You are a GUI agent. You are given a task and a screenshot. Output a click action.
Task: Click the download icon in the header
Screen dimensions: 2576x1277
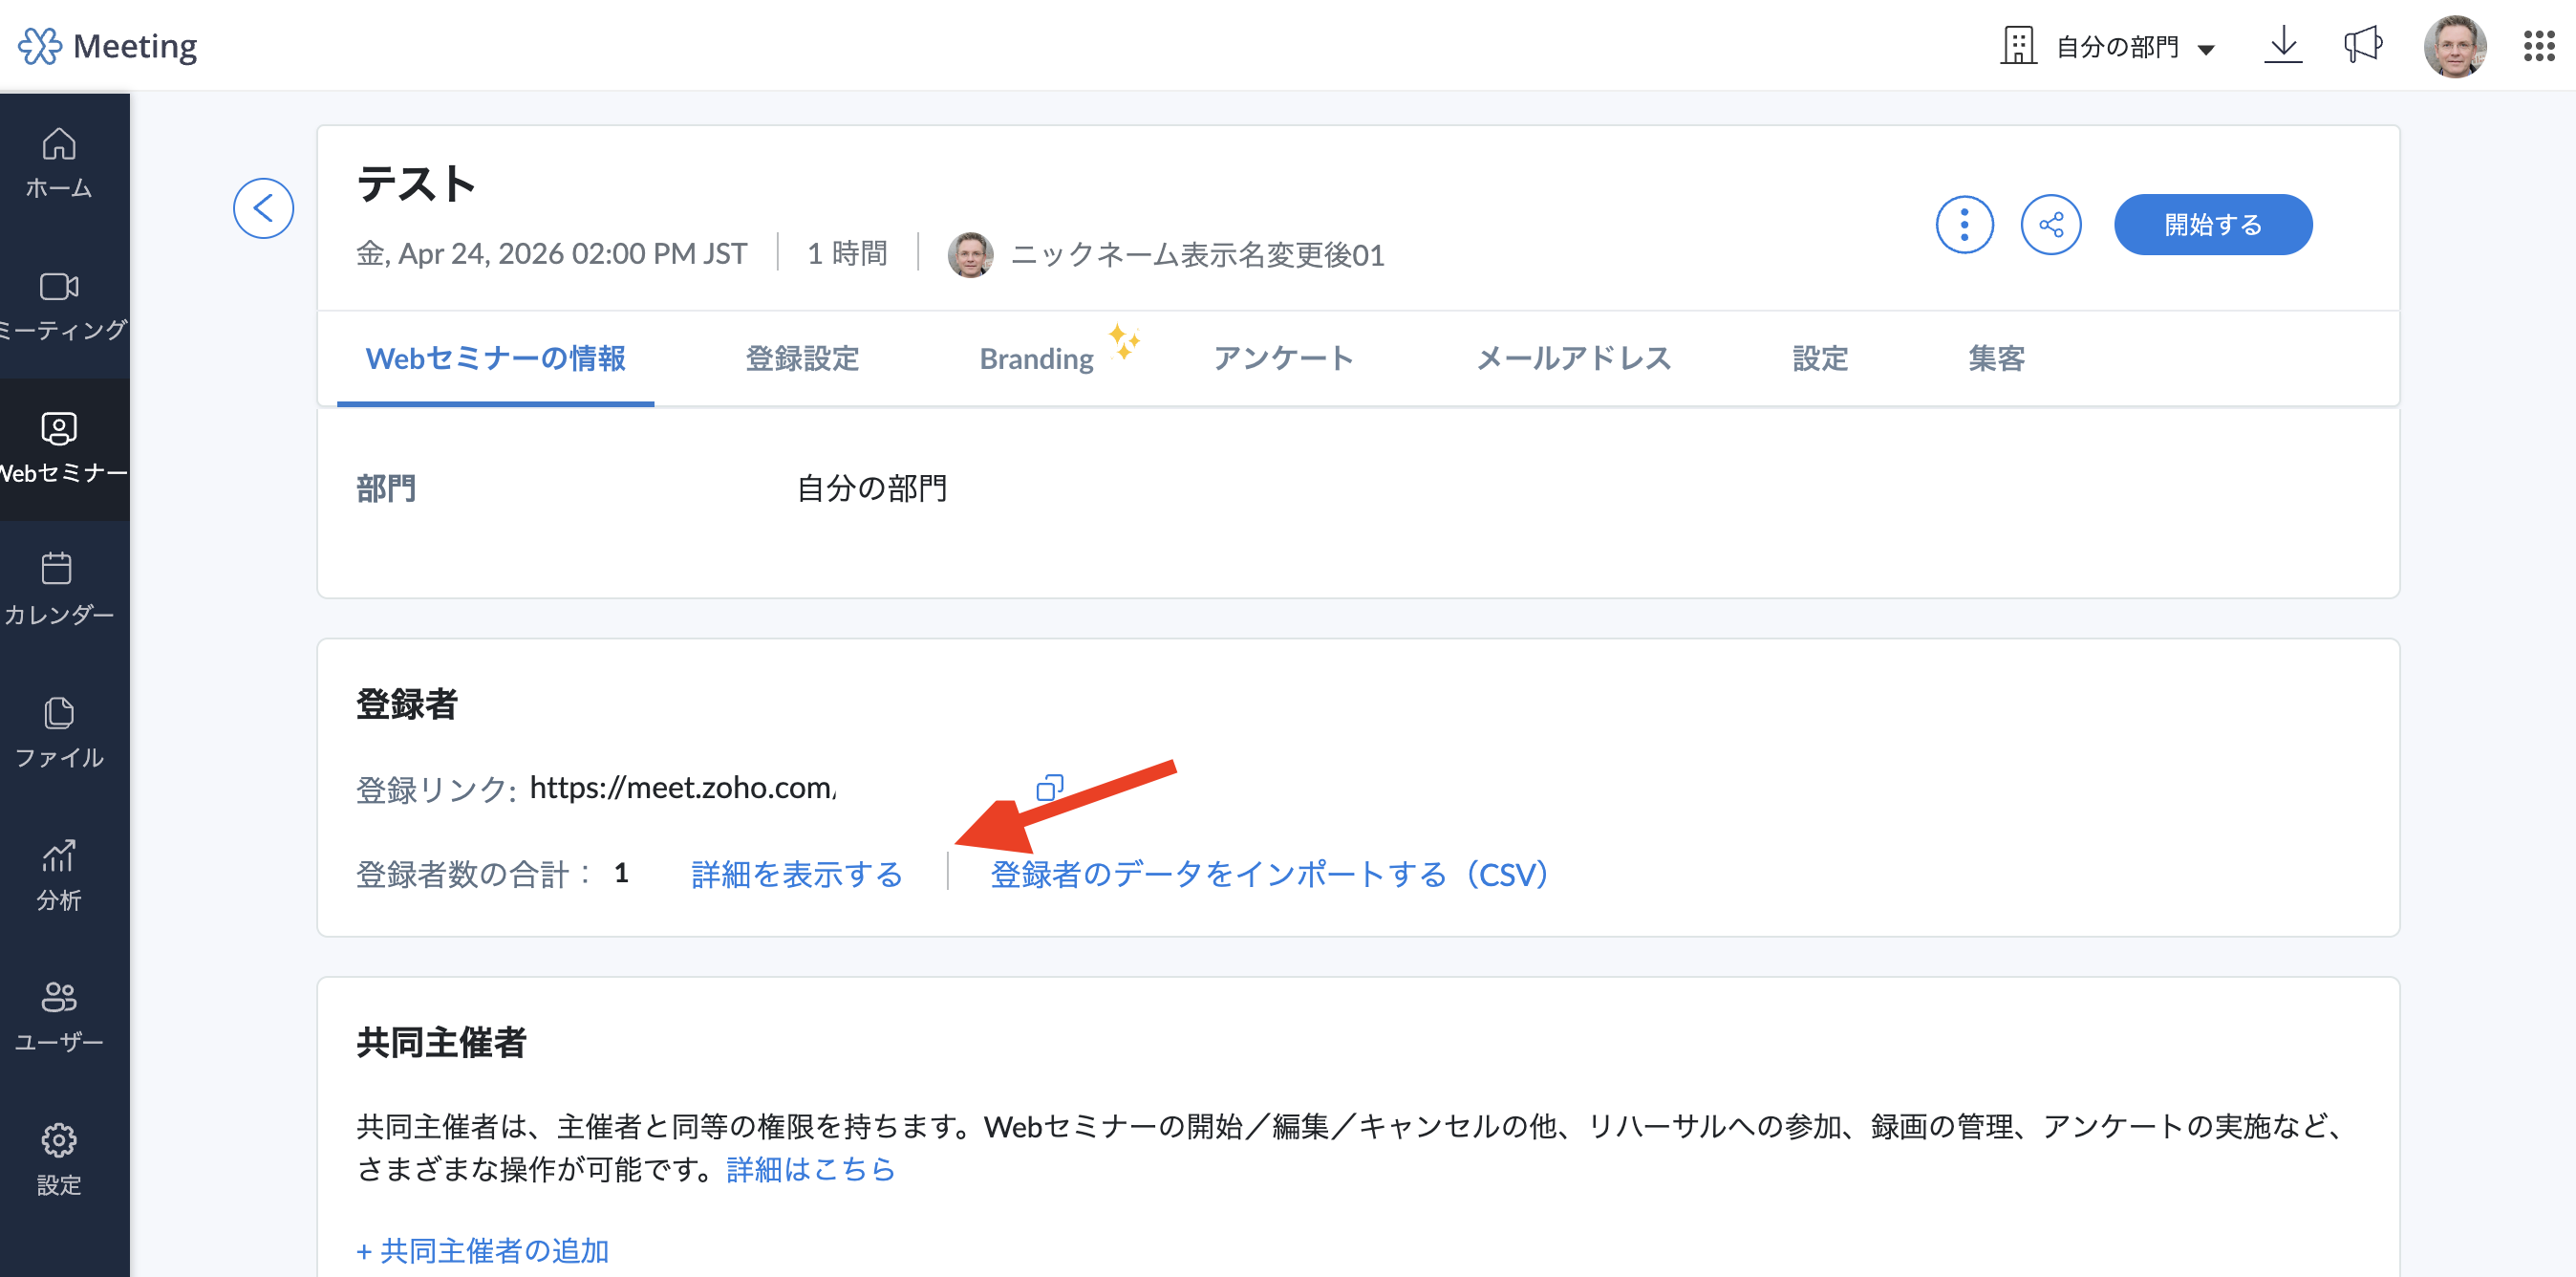point(2283,46)
